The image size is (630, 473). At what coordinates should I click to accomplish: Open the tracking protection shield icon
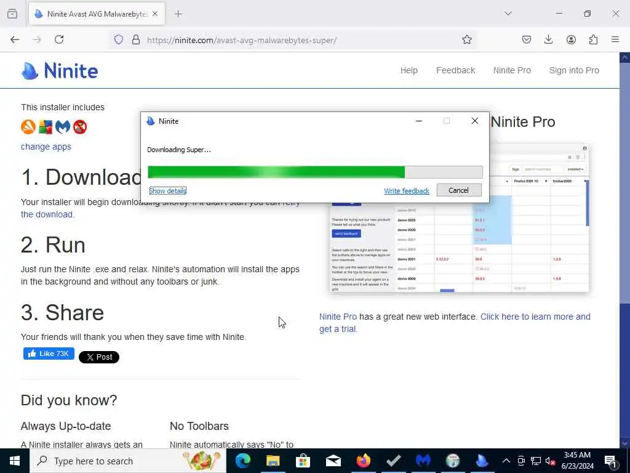(119, 40)
